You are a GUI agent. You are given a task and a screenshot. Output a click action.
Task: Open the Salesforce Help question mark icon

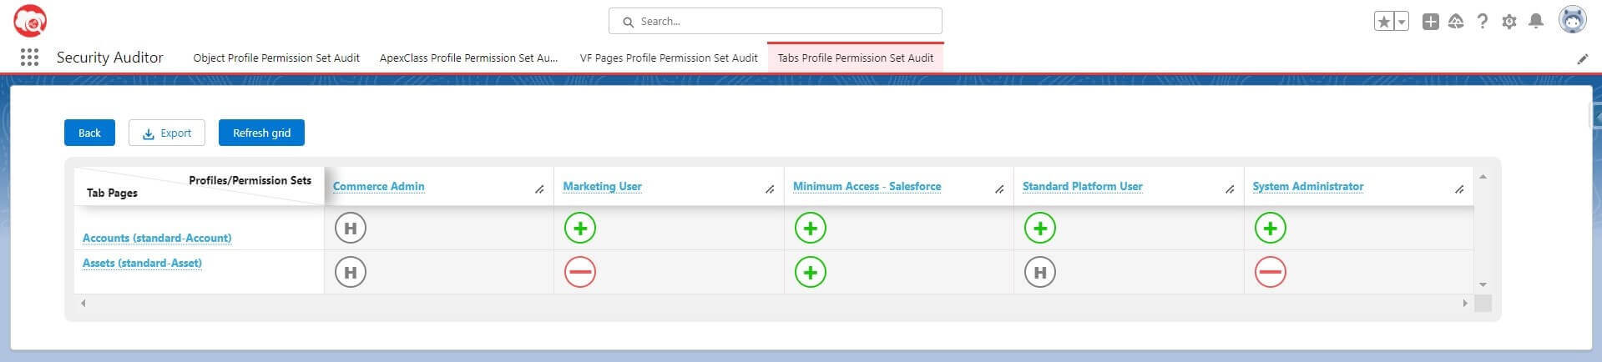(1482, 22)
